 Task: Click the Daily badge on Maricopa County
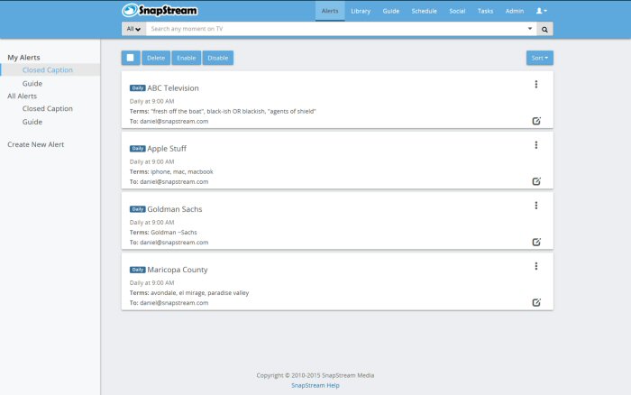138,270
